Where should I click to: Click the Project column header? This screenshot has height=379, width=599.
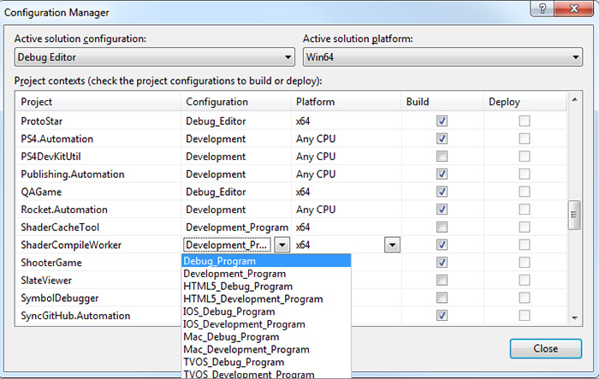pos(98,102)
